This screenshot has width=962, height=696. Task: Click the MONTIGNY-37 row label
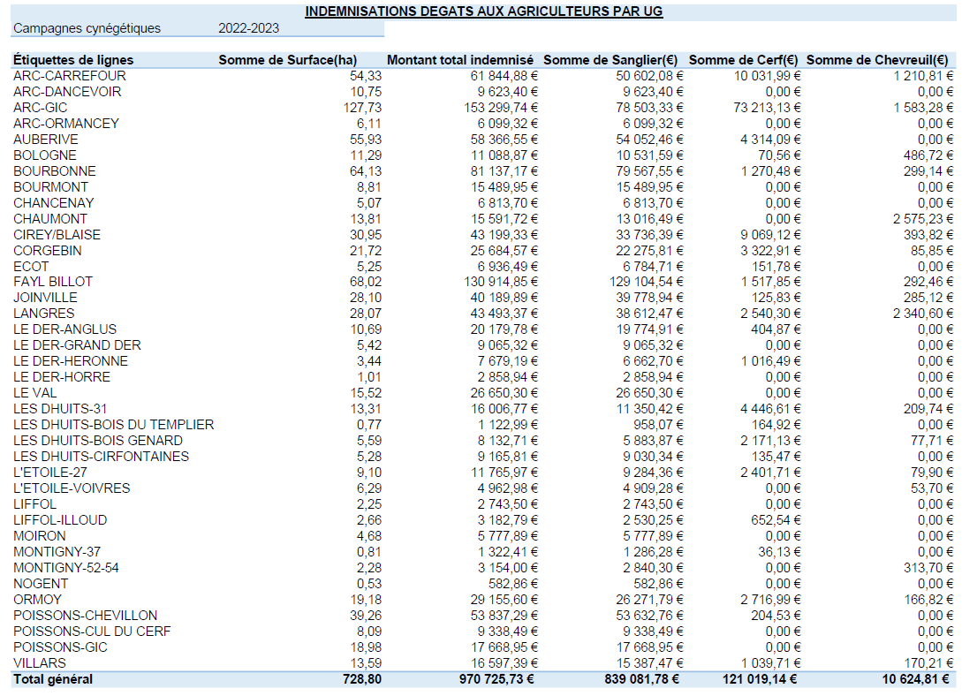57,553
